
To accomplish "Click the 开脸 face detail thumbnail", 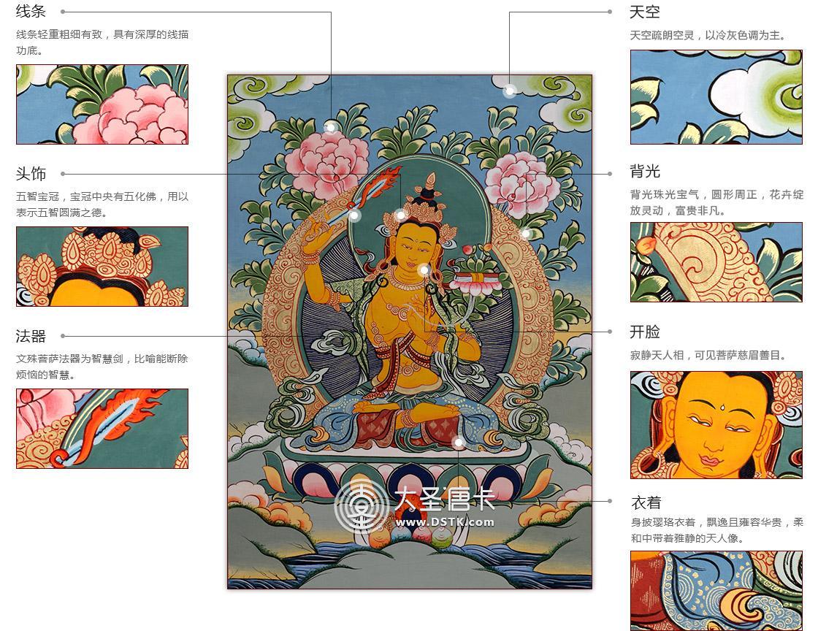I will click(716, 425).
